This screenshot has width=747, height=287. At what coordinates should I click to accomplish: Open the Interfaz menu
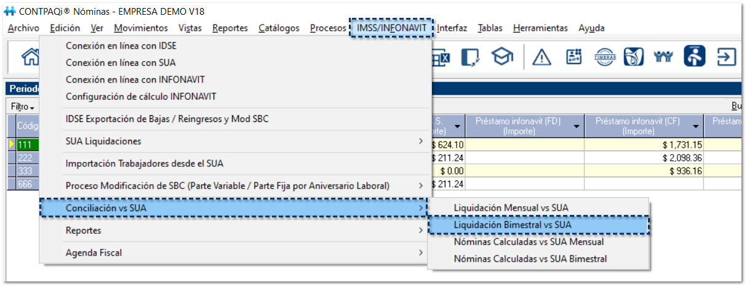tap(452, 28)
